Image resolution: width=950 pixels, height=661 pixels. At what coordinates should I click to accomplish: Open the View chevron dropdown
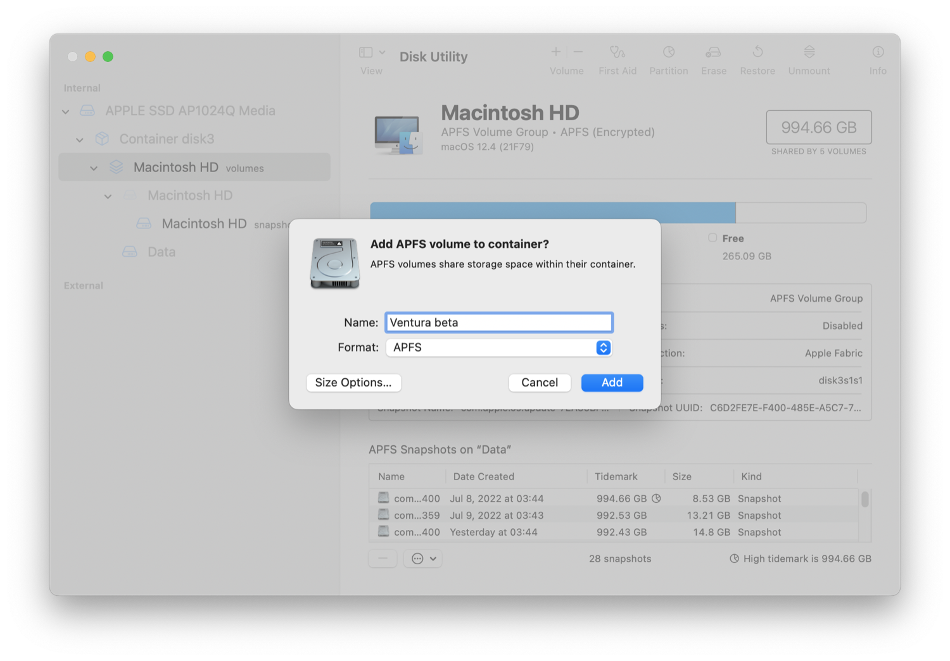click(383, 53)
